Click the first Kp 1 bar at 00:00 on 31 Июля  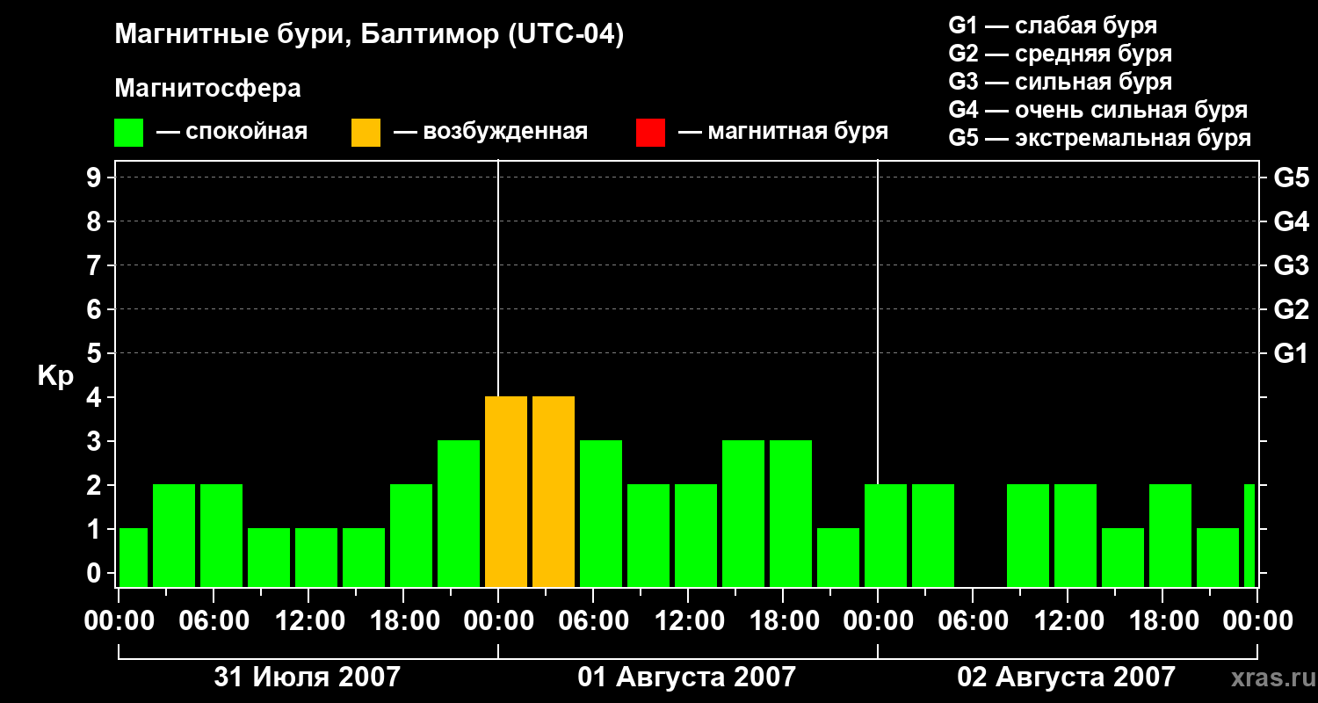134,557
